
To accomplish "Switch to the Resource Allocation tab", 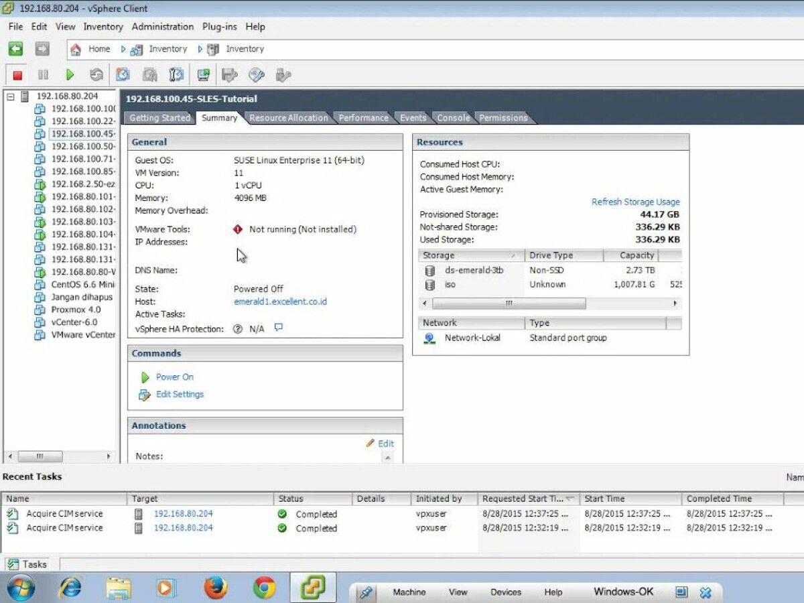I will coord(289,118).
